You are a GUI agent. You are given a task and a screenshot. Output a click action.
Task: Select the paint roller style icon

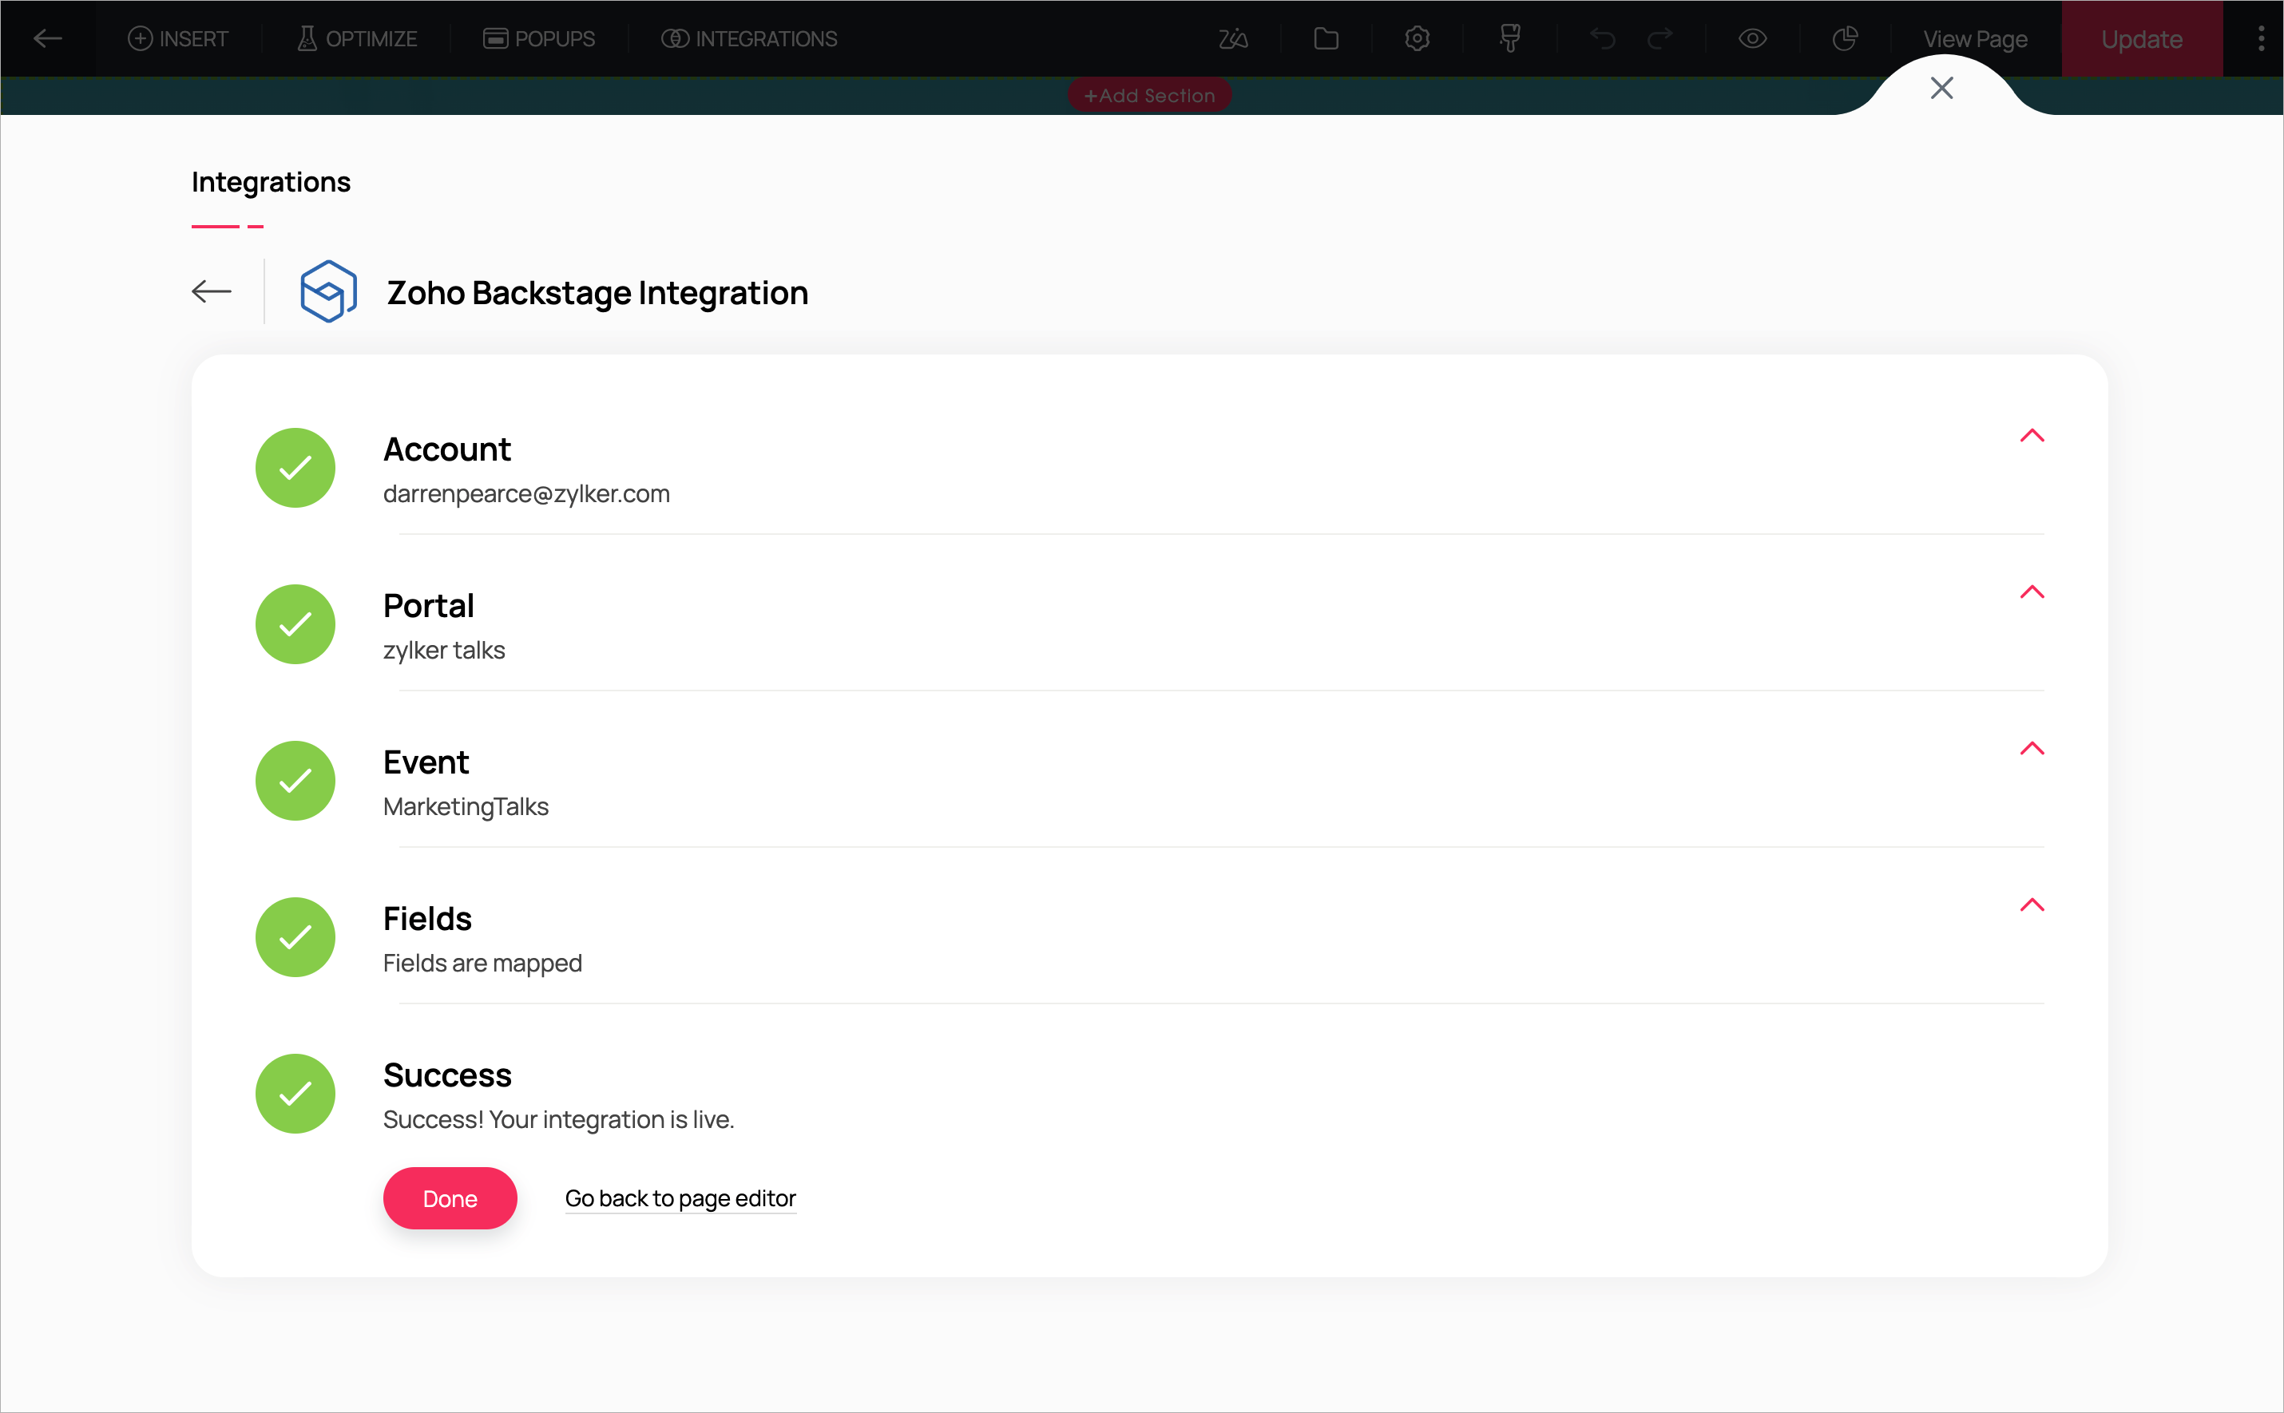click(1509, 38)
